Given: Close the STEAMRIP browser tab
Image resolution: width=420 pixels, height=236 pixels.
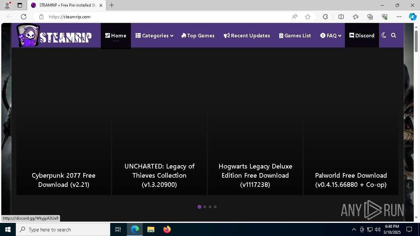Looking at the screenshot, I should click(x=101, y=5).
